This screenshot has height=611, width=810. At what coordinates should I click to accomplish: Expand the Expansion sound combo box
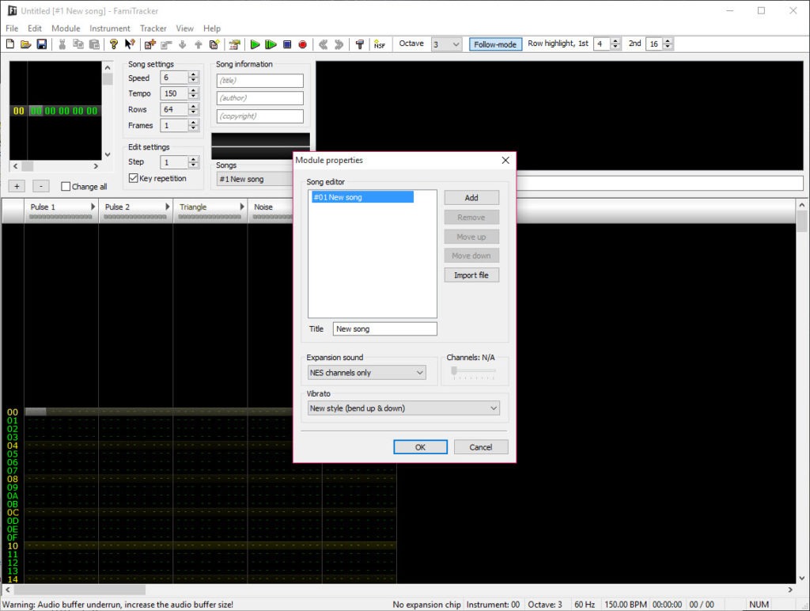(367, 373)
